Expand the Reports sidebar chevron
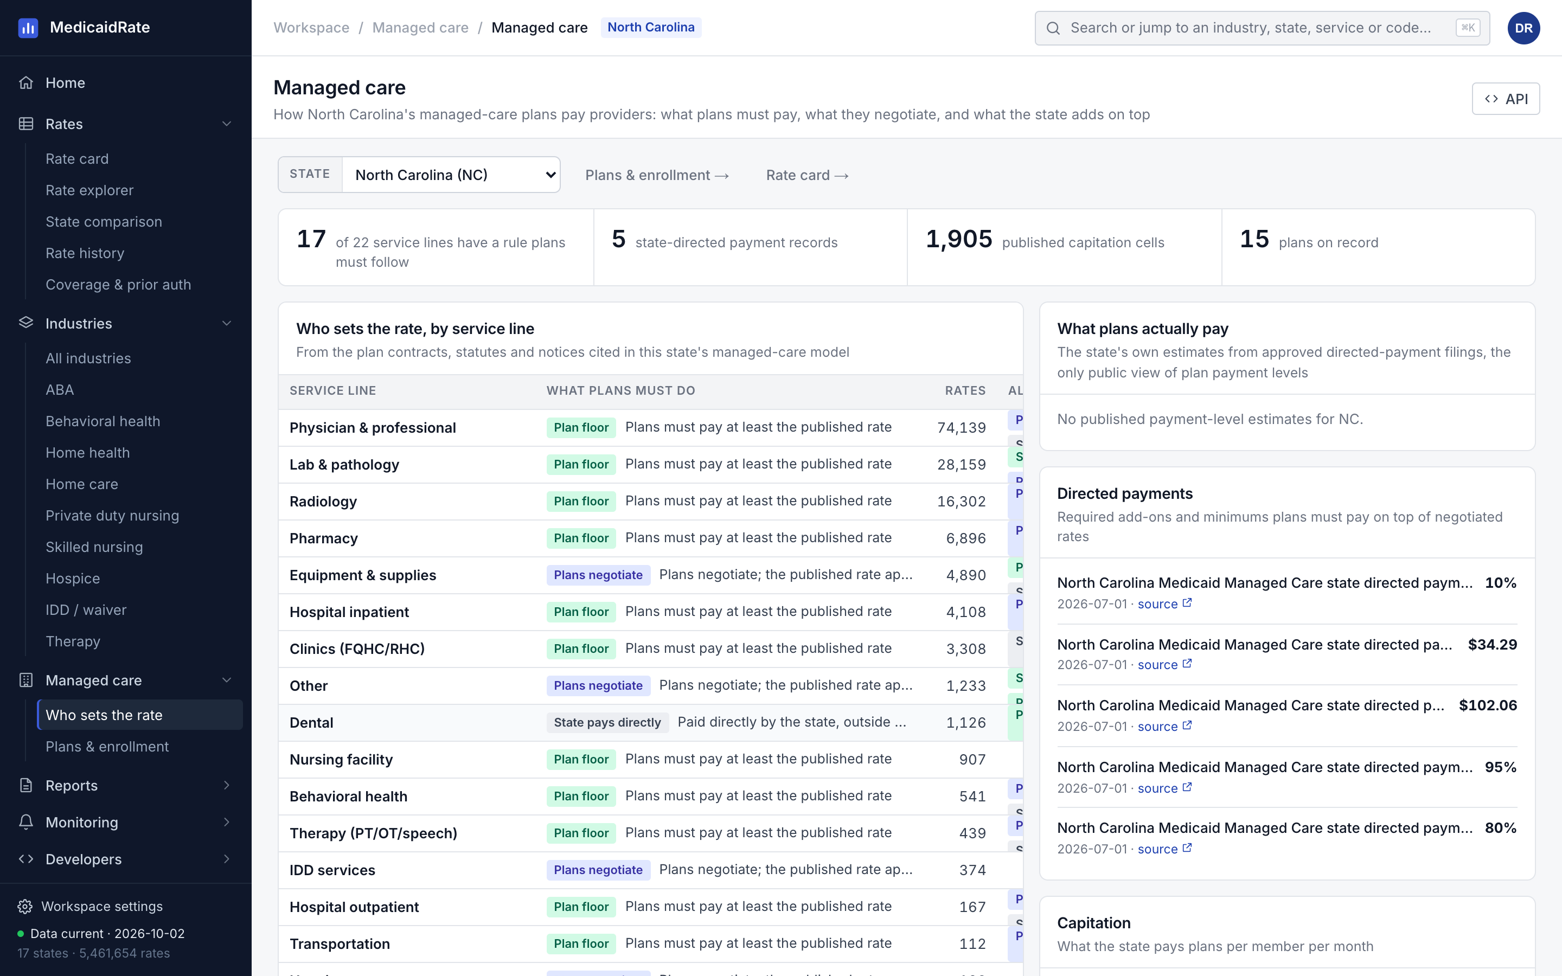The image size is (1562, 976). pos(227,785)
